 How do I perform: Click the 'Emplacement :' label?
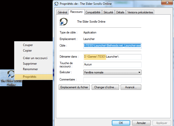tap(68, 39)
